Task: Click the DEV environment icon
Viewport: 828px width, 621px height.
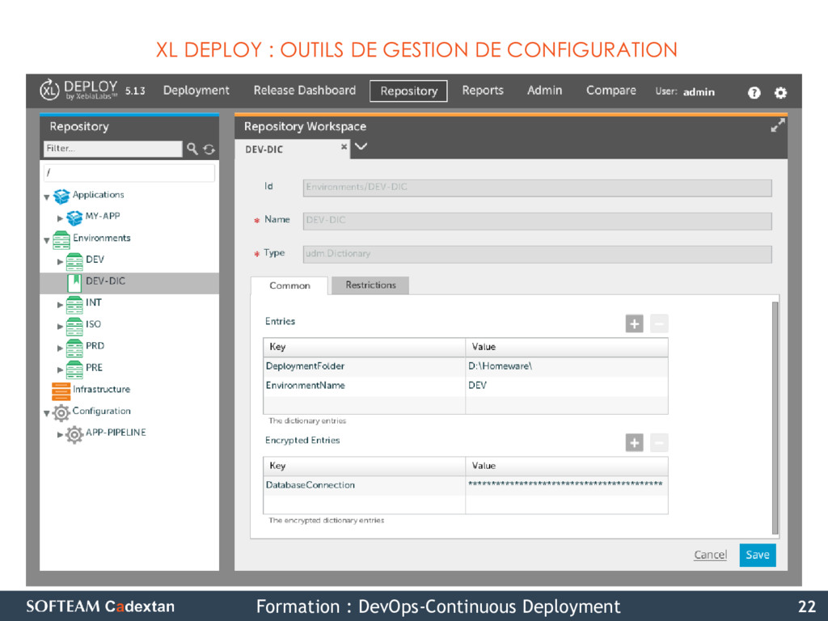Action: point(74,261)
